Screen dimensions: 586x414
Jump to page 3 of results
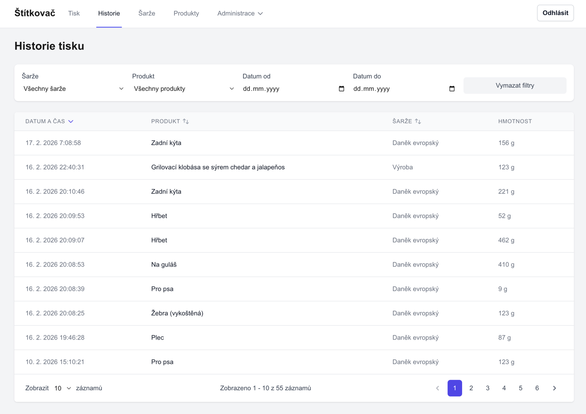(x=487, y=388)
